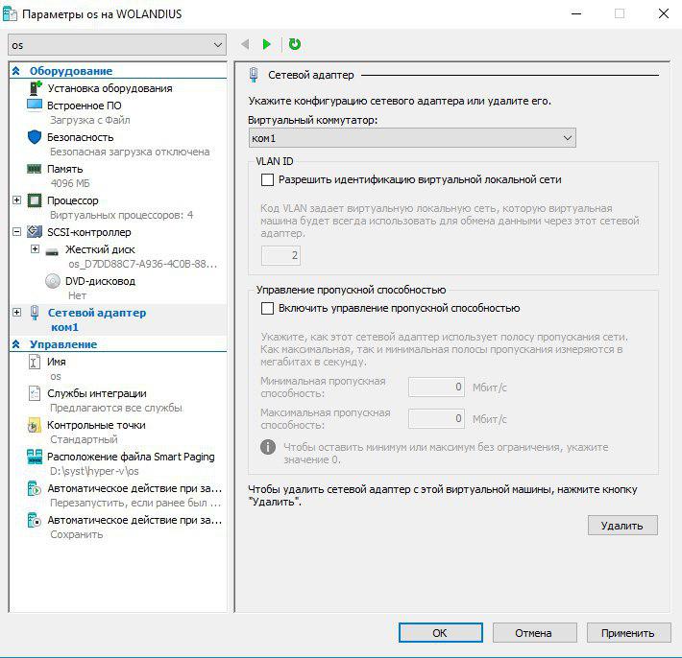The width and height of the screenshot is (682, 658).
Task: Click the SCSI controller icon
Action: [x=35, y=232]
